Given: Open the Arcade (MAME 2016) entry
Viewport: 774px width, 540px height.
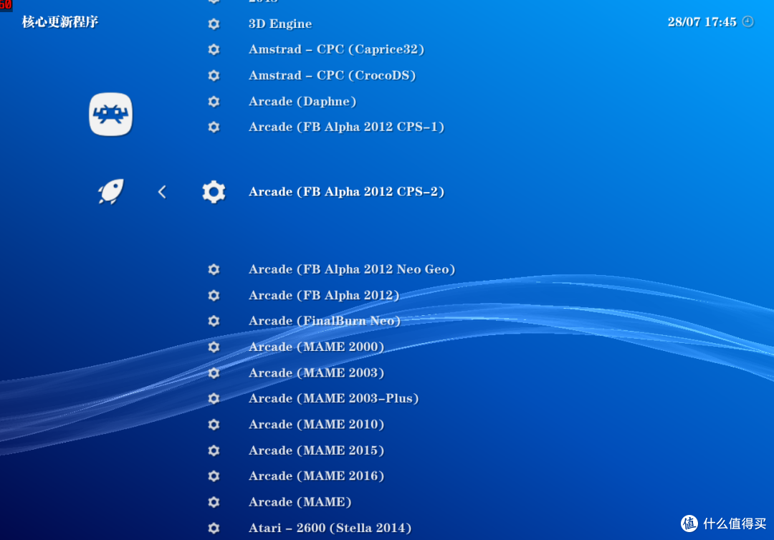Looking at the screenshot, I should (x=316, y=476).
